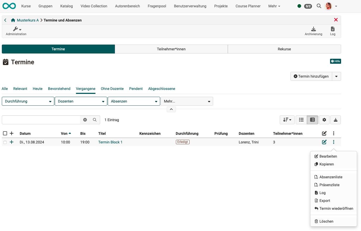Switch to compact list view icon
Image resolution: width=361 pixels, height=231 pixels.
click(x=301, y=120)
